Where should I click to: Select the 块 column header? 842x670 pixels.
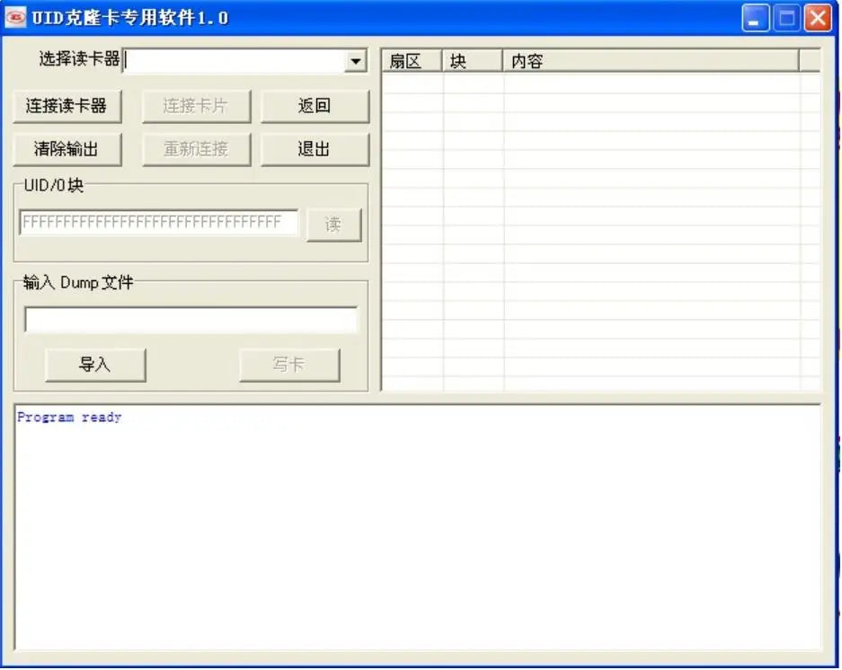click(x=472, y=61)
